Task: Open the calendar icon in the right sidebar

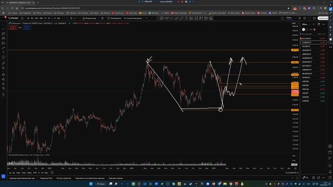Action: [330, 152]
